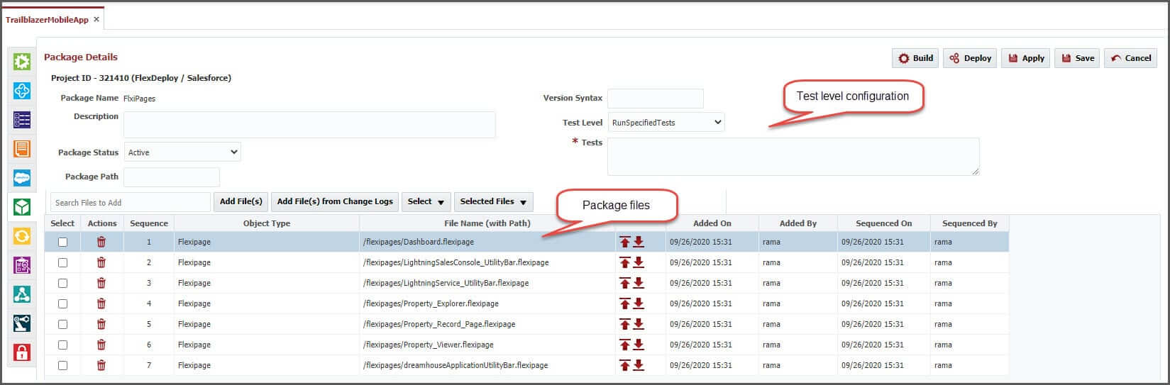Image resolution: width=1170 pixels, height=385 pixels.
Task: Switch to the TrailblazerMobileApp tab
Action: [47, 20]
